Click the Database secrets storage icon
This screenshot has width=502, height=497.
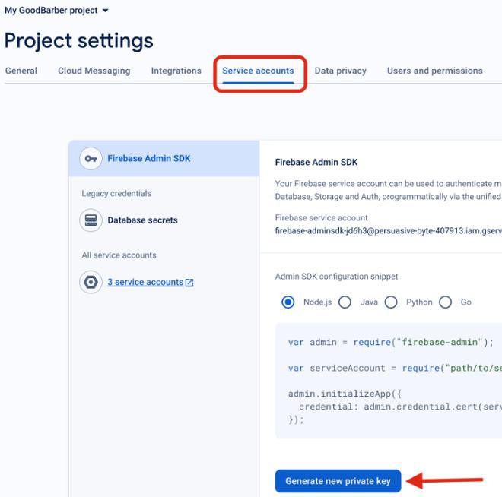(91, 220)
